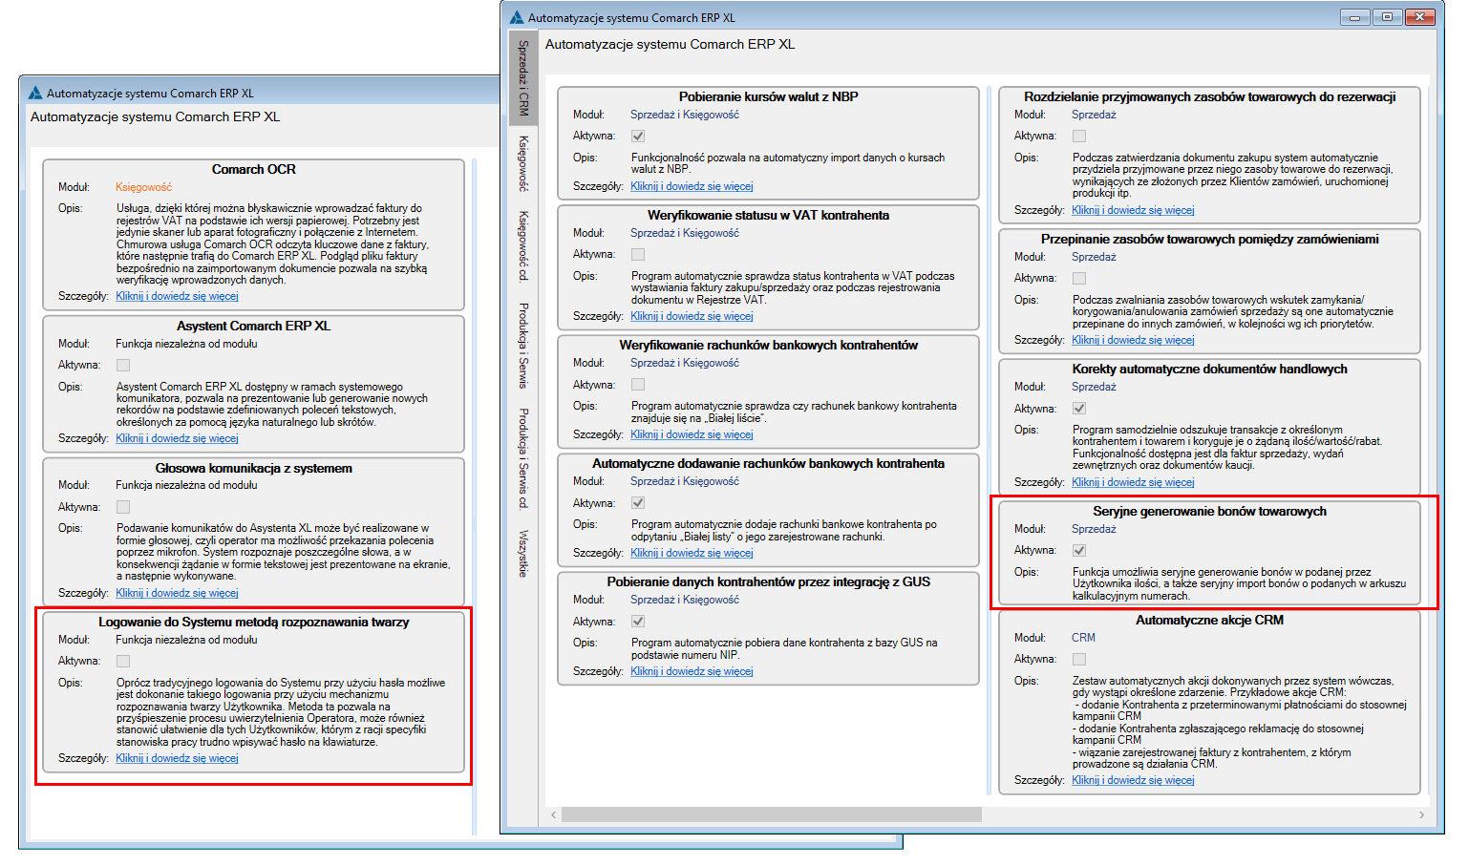Enable Aktywna for Asystent Comarch ERP XL
The height and width of the screenshot is (866, 1469).
coord(123,366)
